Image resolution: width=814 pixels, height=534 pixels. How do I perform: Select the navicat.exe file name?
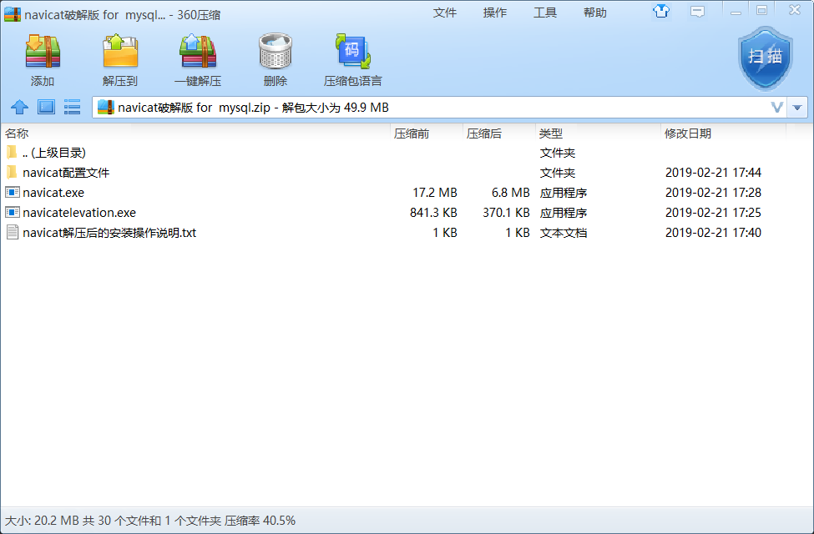point(53,193)
